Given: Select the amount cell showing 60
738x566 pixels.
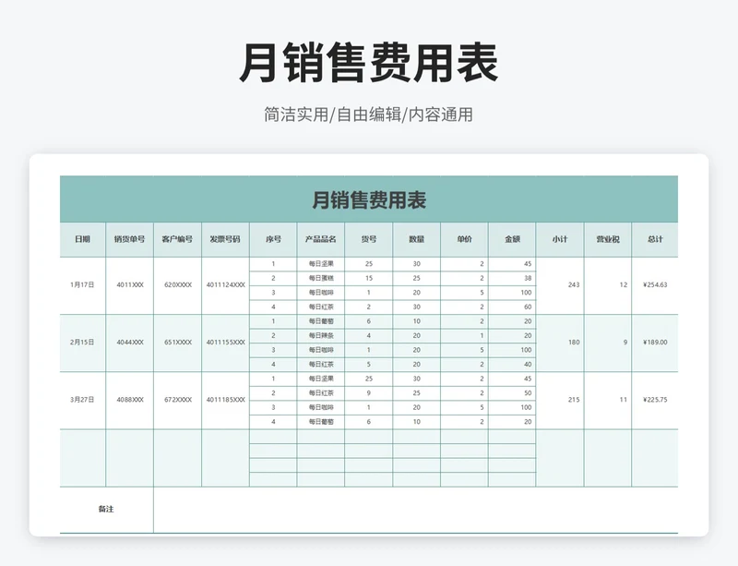Looking at the screenshot, I should coord(512,307).
